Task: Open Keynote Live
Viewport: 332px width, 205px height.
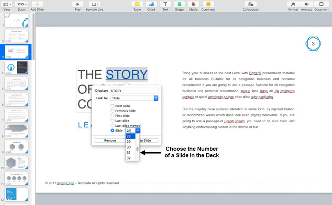Action: pos(95,4)
